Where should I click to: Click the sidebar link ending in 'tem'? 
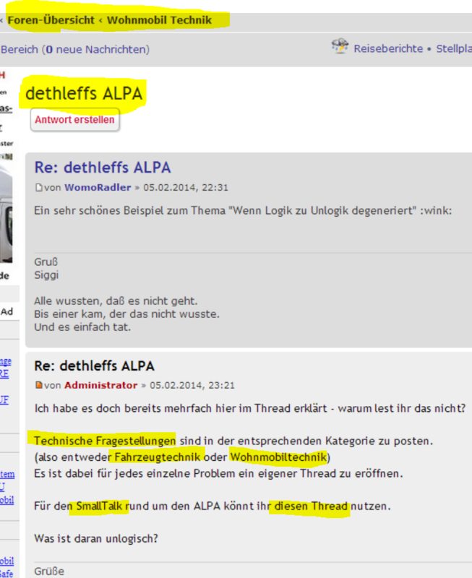[7, 475]
